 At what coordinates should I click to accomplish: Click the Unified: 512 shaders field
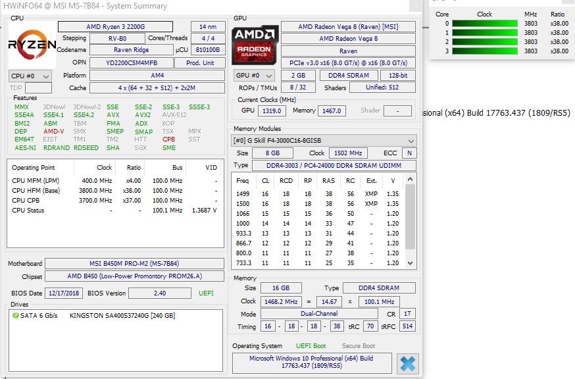pyautogui.click(x=382, y=88)
